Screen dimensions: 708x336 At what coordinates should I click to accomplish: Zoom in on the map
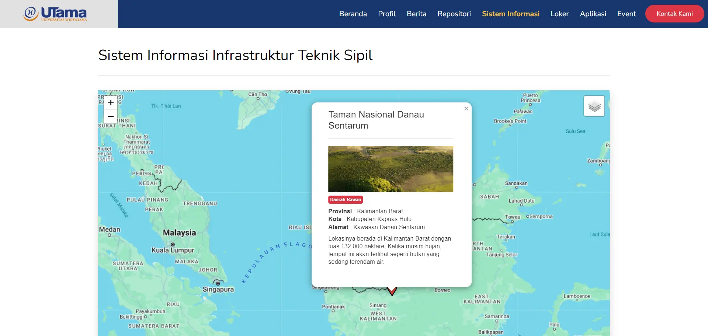point(111,103)
